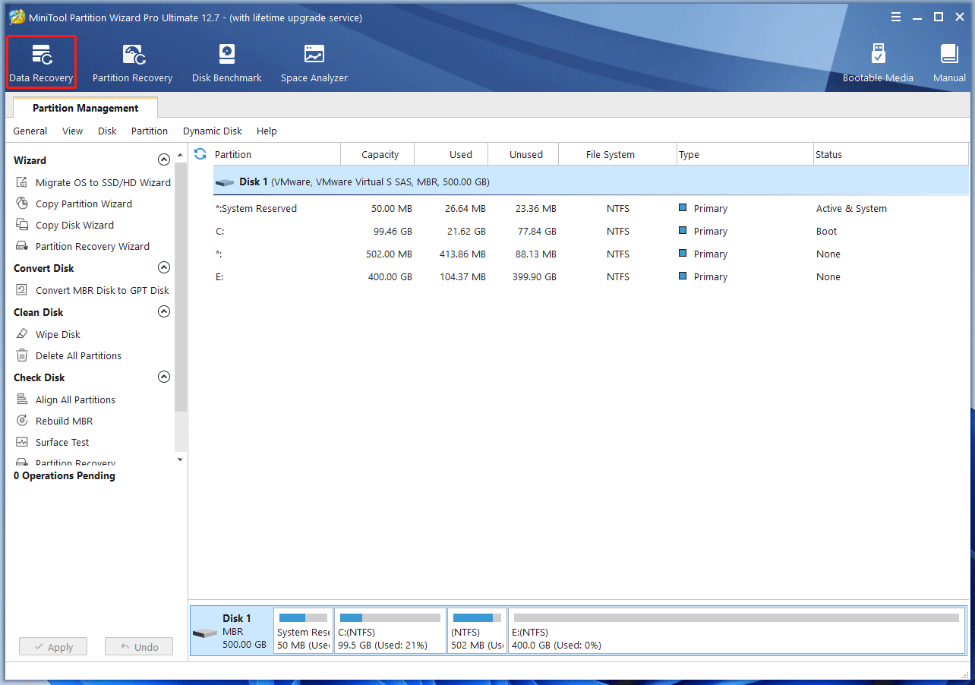Click the Primary type swatch for C:
Image resolution: width=975 pixels, height=685 pixels.
pos(683,231)
